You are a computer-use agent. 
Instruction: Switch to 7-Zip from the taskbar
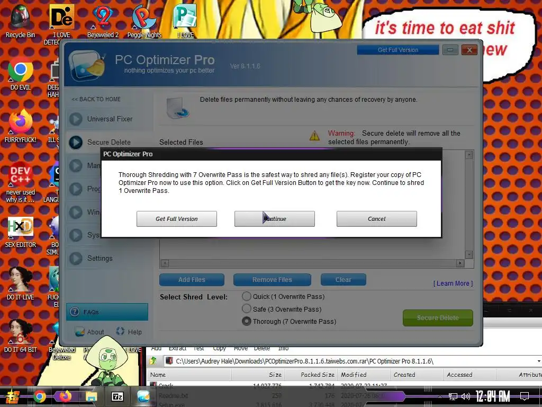click(117, 396)
